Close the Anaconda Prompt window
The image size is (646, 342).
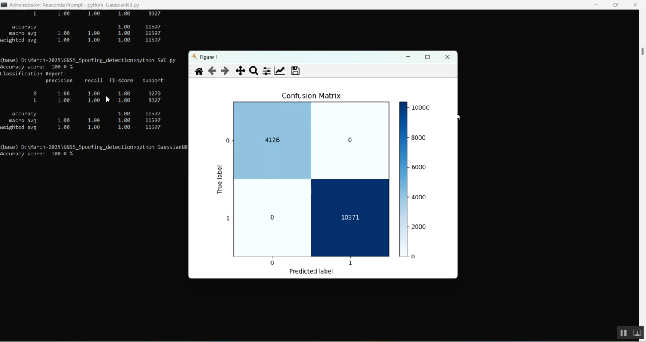pos(635,5)
